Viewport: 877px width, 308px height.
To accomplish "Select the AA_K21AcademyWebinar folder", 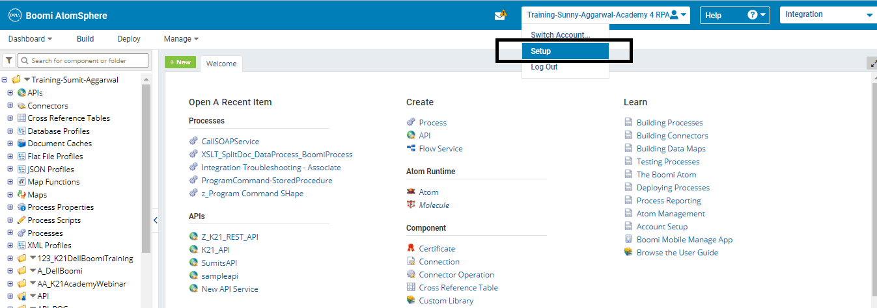I will click(x=81, y=284).
